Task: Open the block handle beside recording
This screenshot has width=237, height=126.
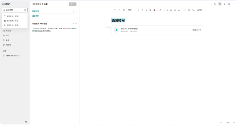Action: [108, 27]
